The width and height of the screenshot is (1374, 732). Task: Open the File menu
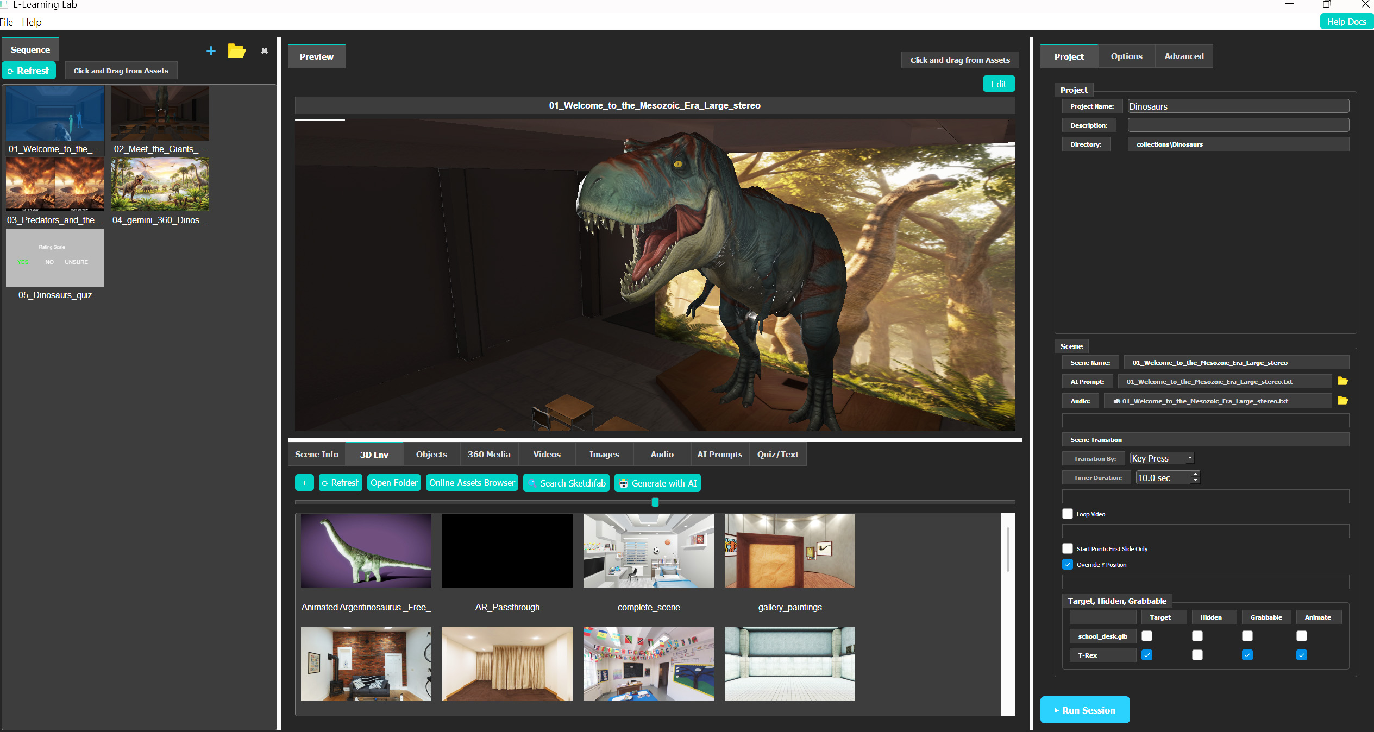(7, 22)
